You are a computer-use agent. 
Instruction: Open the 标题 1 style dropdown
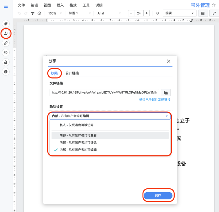[80, 13]
